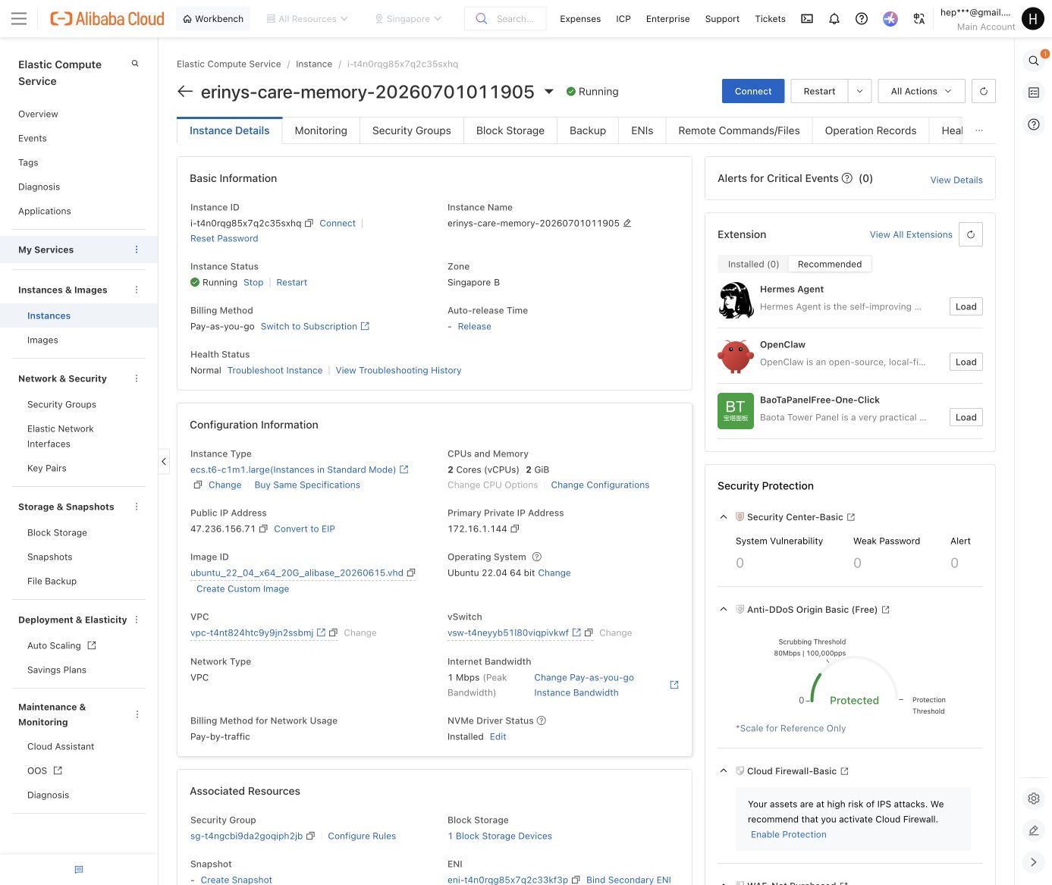Go back using the arrow beside instance name

[185, 92]
